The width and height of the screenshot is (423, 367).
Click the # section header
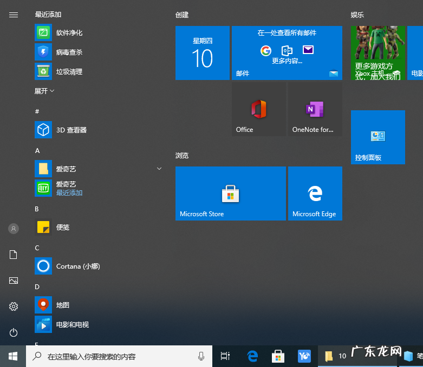(37, 111)
